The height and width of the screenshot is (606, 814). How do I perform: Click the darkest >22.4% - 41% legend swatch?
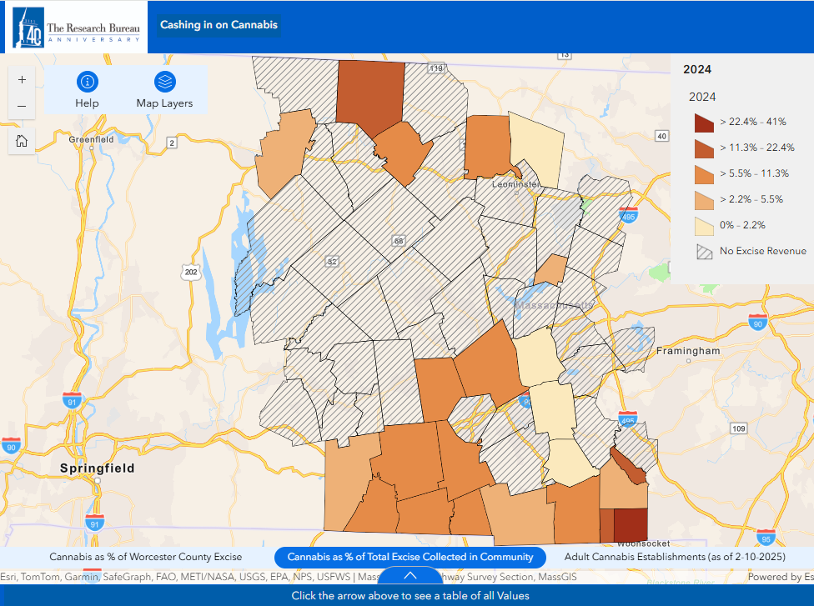pos(704,123)
